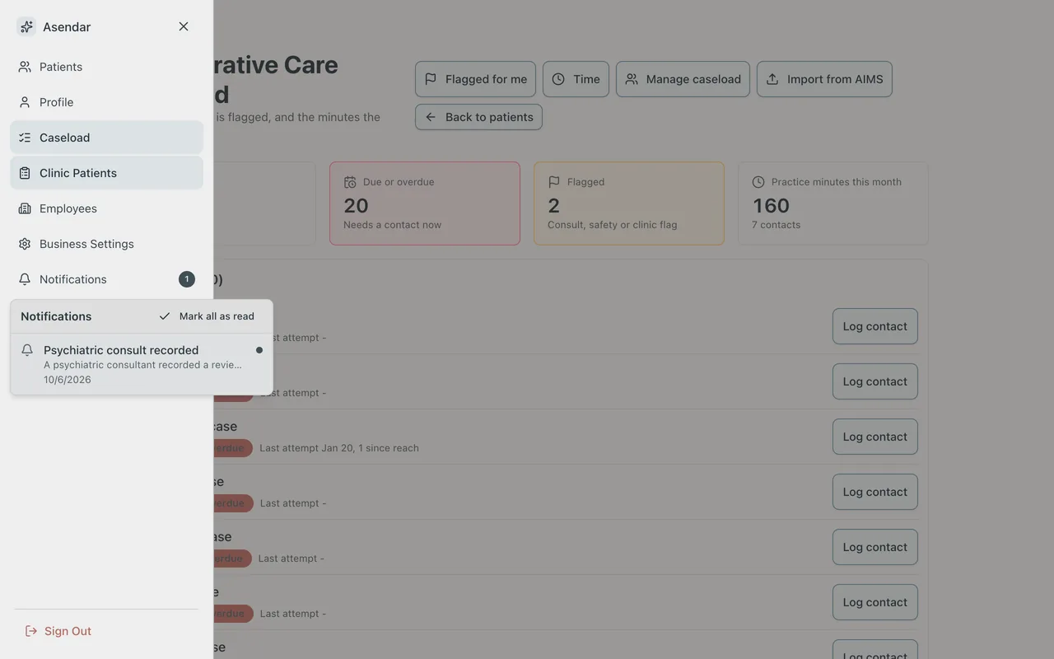Close the sidebar with the X button
Image resolution: width=1054 pixels, height=659 pixels.
point(184,26)
